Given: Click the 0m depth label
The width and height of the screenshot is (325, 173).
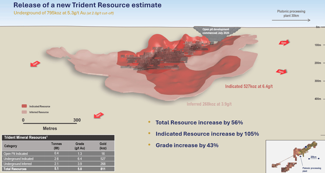Looking at the screenshot, I should [318, 27].
